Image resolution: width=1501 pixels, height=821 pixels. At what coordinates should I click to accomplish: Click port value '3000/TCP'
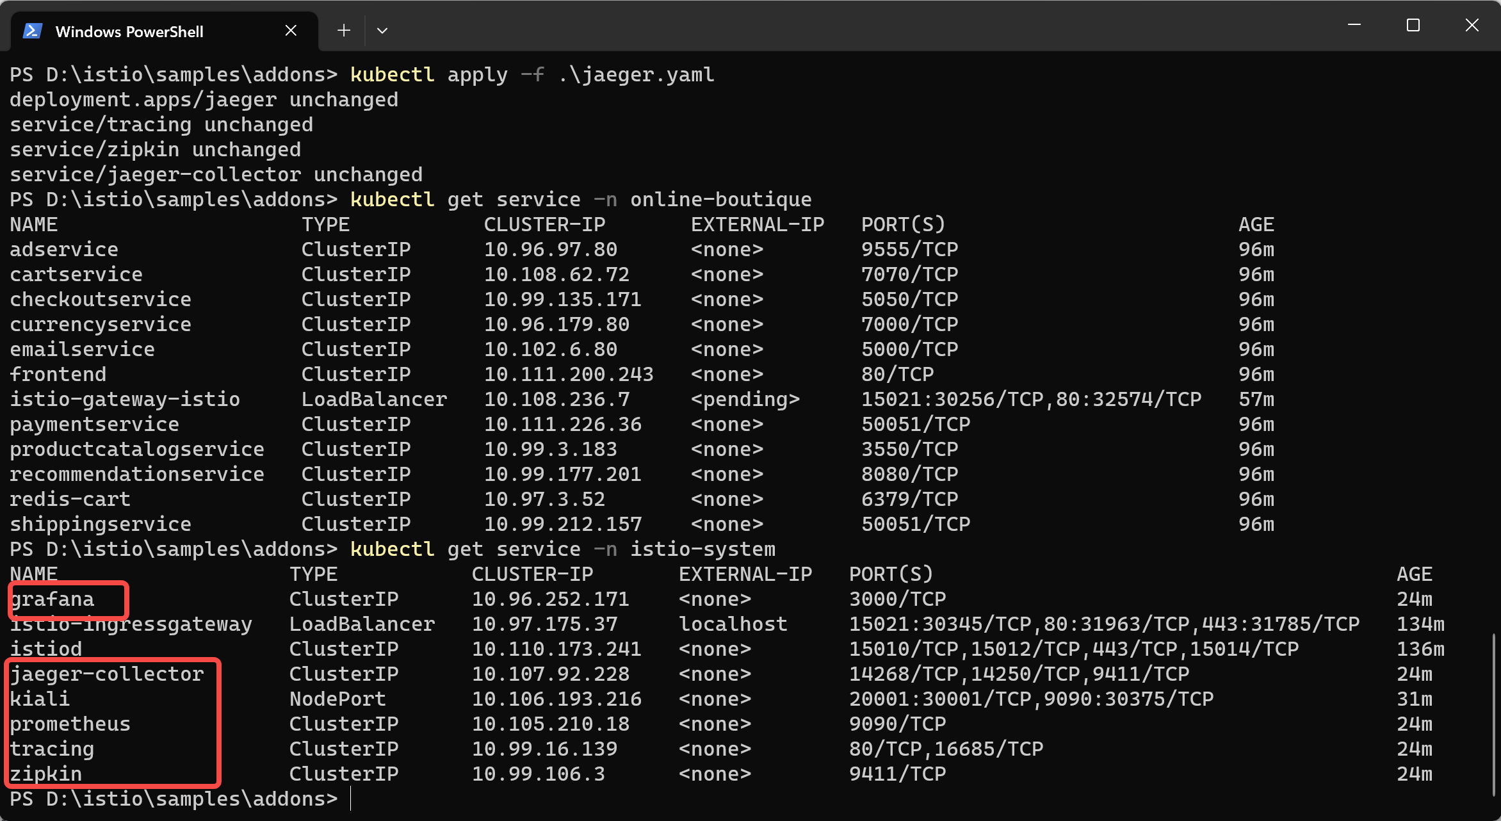tap(898, 599)
